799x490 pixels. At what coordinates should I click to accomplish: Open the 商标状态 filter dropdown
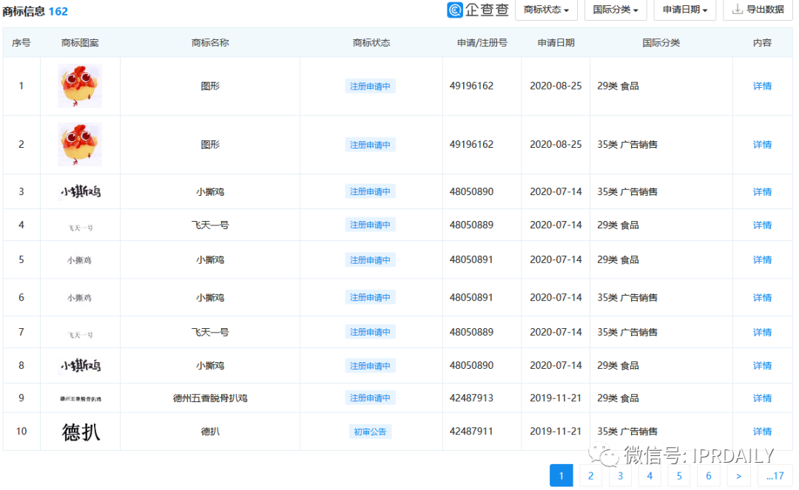pyautogui.click(x=546, y=10)
